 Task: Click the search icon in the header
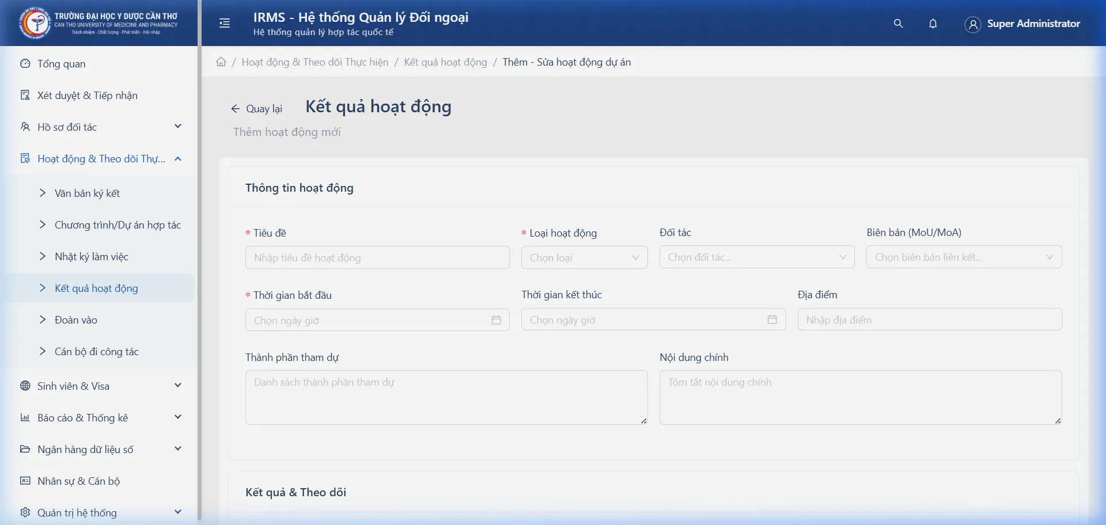click(x=898, y=24)
